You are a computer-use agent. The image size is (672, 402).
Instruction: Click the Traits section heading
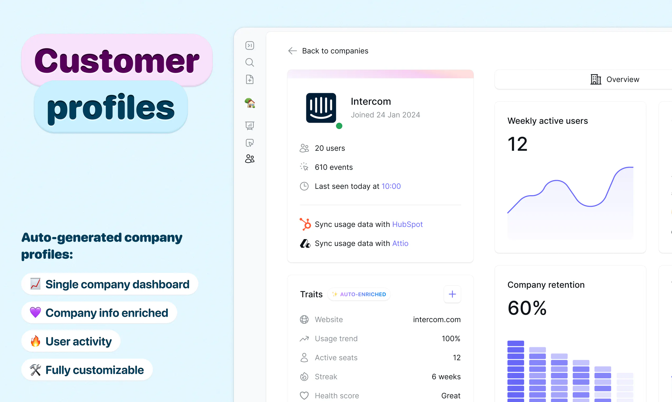pyautogui.click(x=311, y=294)
